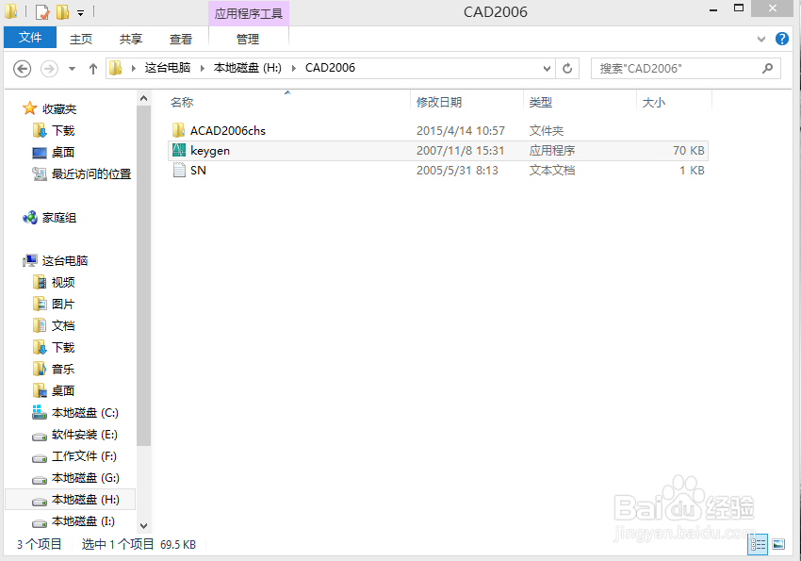Click the Favorites star icon

29,108
